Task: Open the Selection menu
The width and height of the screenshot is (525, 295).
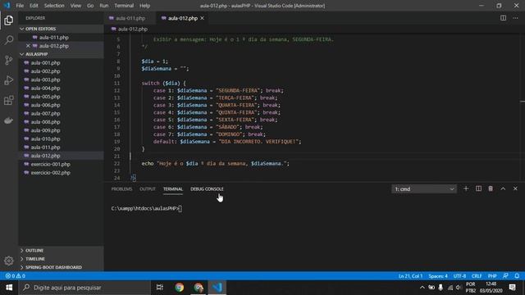Action: pyautogui.click(x=54, y=6)
